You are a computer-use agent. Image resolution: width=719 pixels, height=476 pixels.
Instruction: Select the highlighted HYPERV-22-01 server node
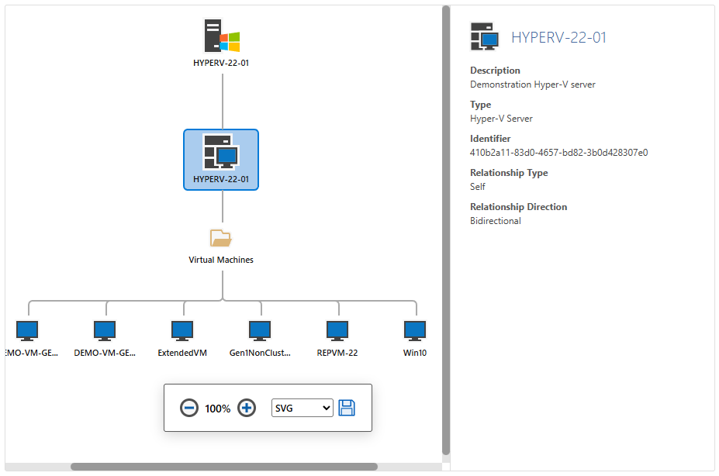click(221, 159)
